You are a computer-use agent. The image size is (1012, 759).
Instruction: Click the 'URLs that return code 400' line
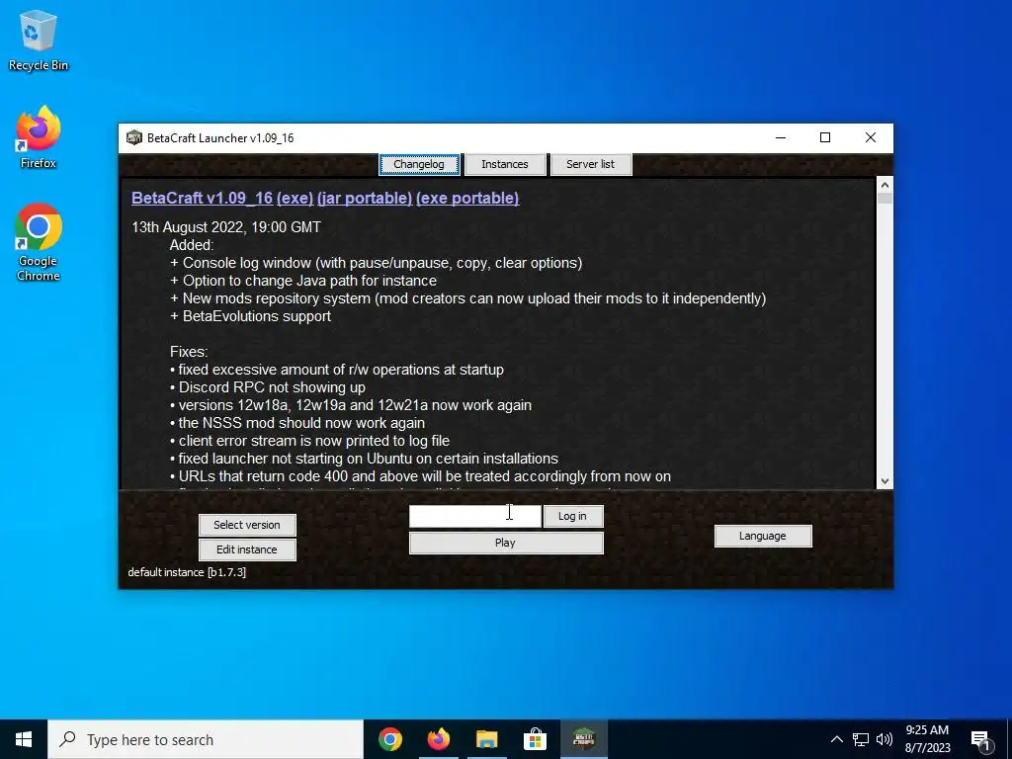pyautogui.click(x=420, y=476)
